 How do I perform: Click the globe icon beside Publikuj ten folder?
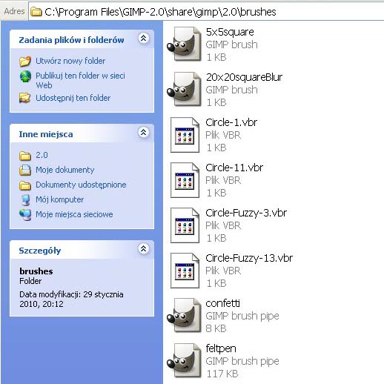click(x=25, y=76)
